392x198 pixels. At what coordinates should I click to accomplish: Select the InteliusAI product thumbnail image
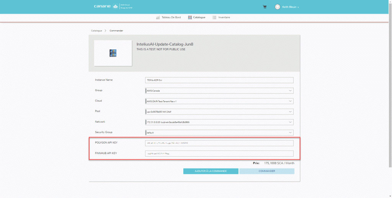[113, 53]
